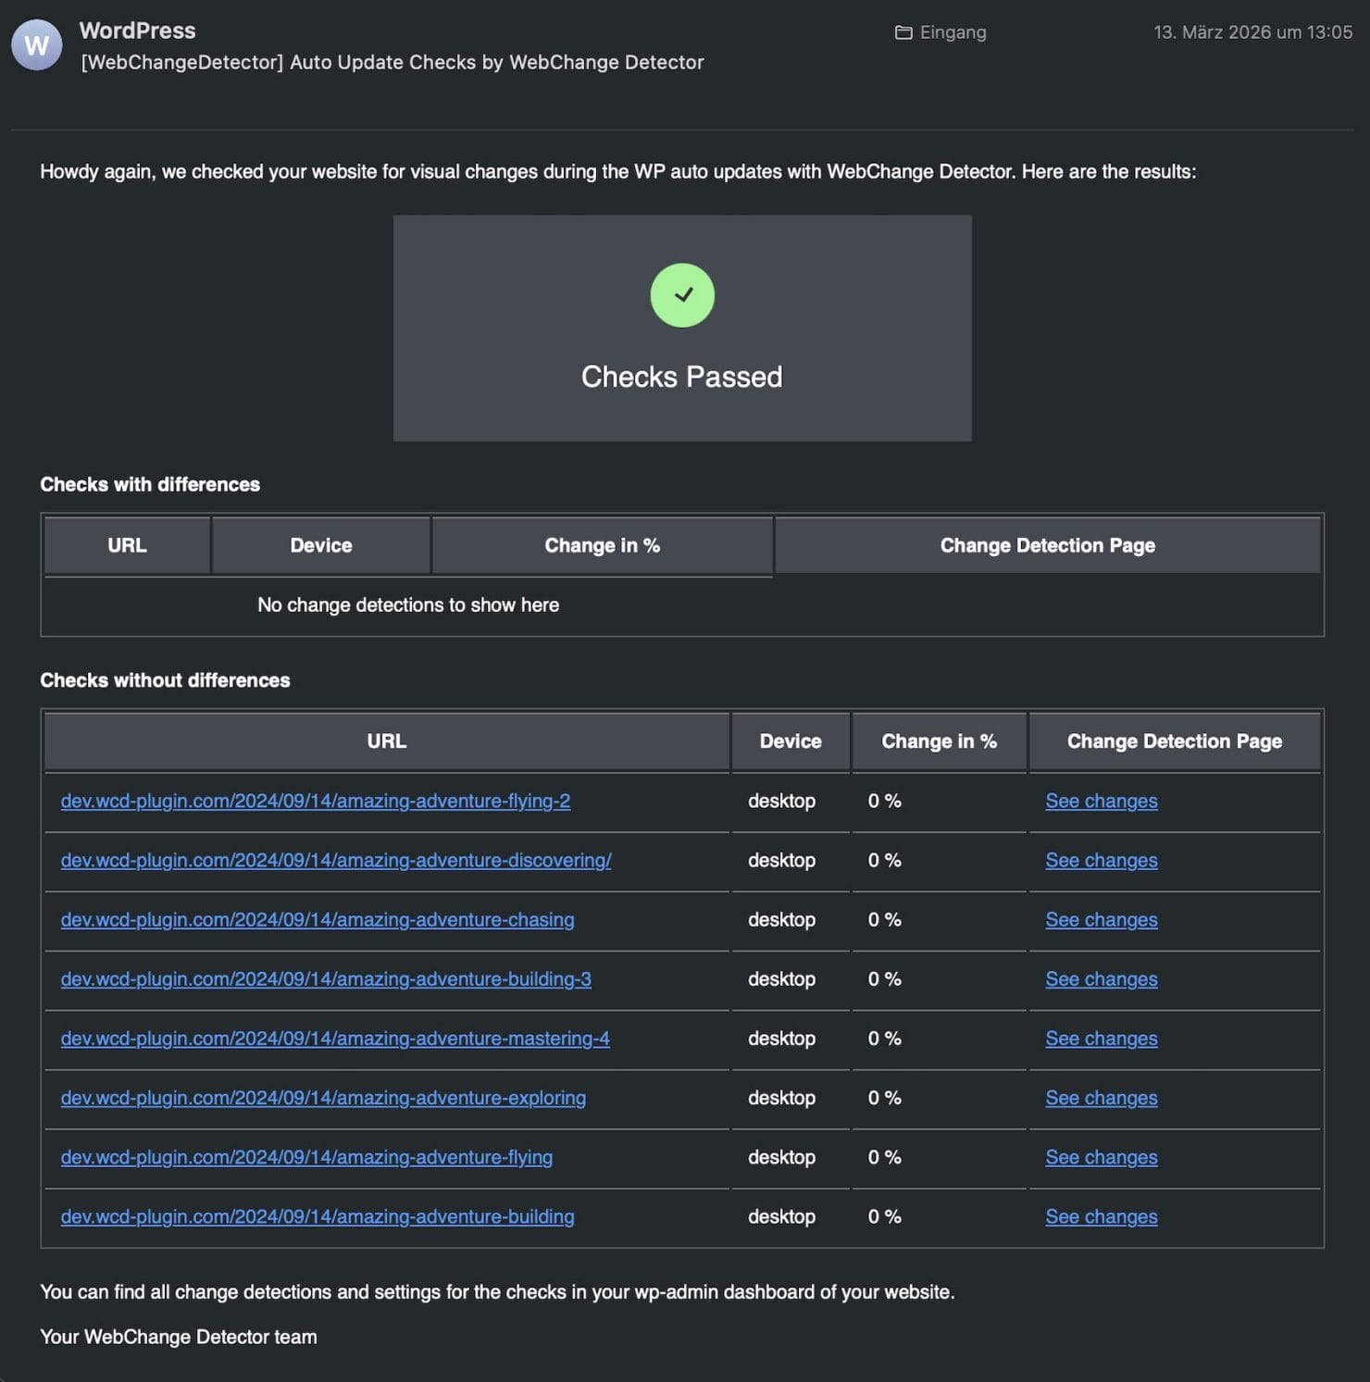The height and width of the screenshot is (1382, 1370).
Task: Click the green checkmark icon
Action: click(682, 295)
